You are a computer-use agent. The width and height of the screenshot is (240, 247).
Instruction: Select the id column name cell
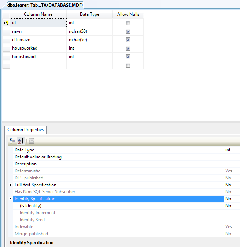pyautogui.click(x=38, y=23)
